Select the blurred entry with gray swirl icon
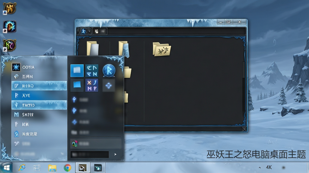The height and width of the screenshot is (173, 309). coord(39,144)
